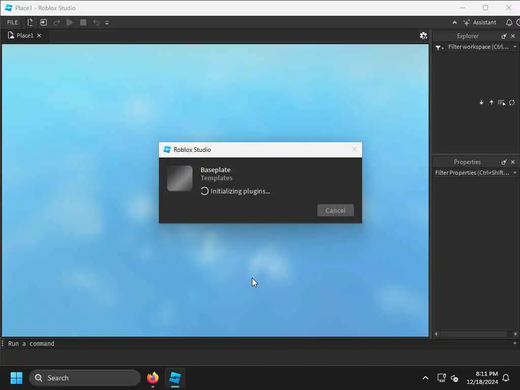520x390 pixels.
Task: Open notifications bell in Studio
Action: coord(509,22)
